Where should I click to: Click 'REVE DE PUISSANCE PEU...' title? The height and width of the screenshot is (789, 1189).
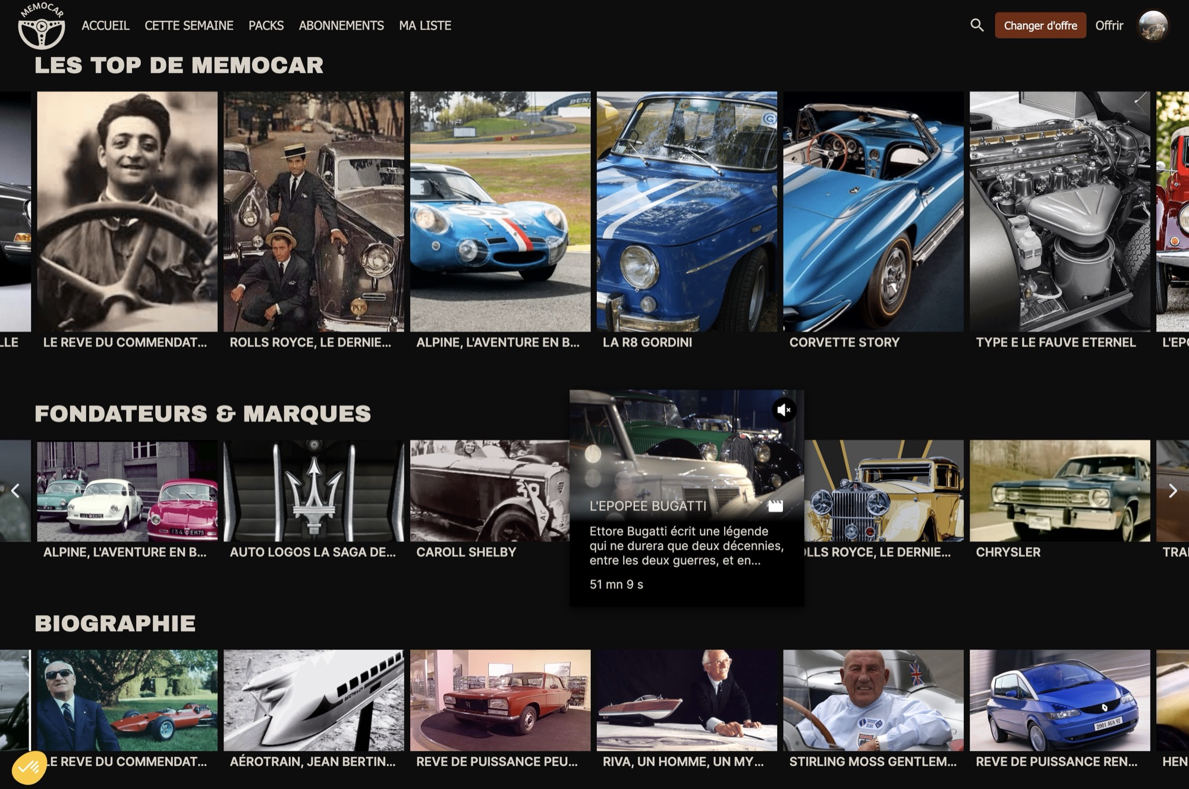tap(497, 762)
